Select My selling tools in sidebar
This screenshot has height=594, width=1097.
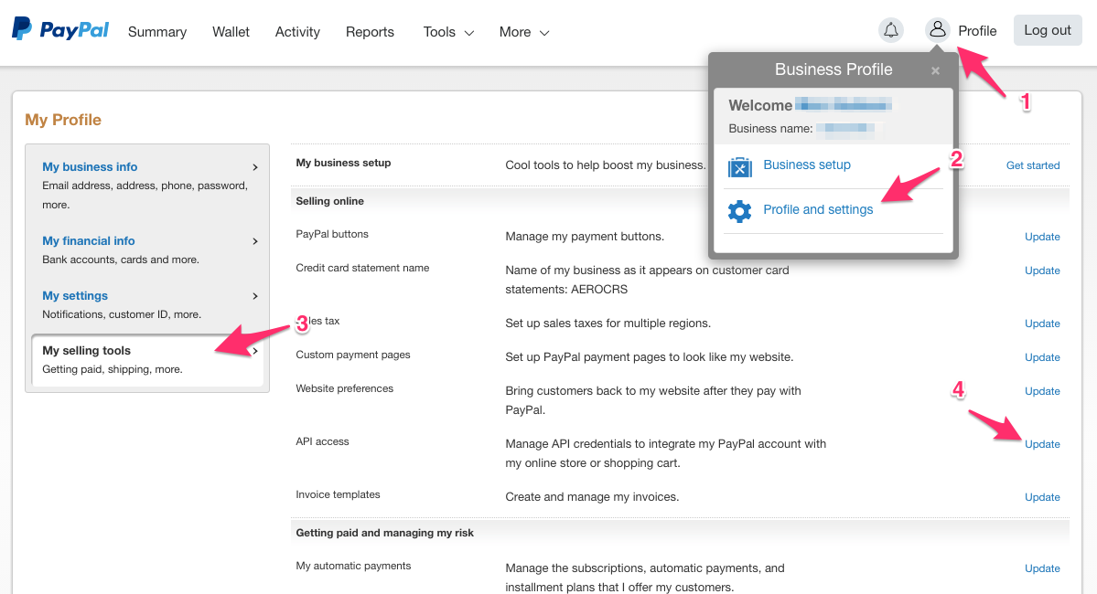[87, 351]
